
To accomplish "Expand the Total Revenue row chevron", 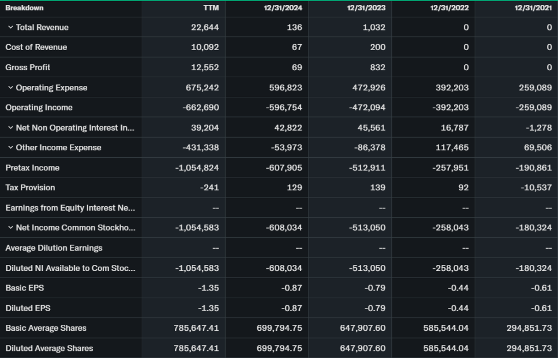I will pos(10,27).
